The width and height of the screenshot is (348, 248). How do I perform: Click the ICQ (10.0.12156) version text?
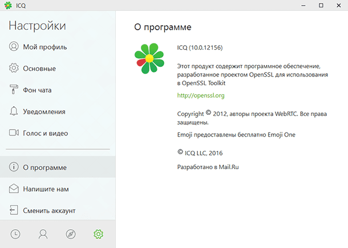click(200, 47)
